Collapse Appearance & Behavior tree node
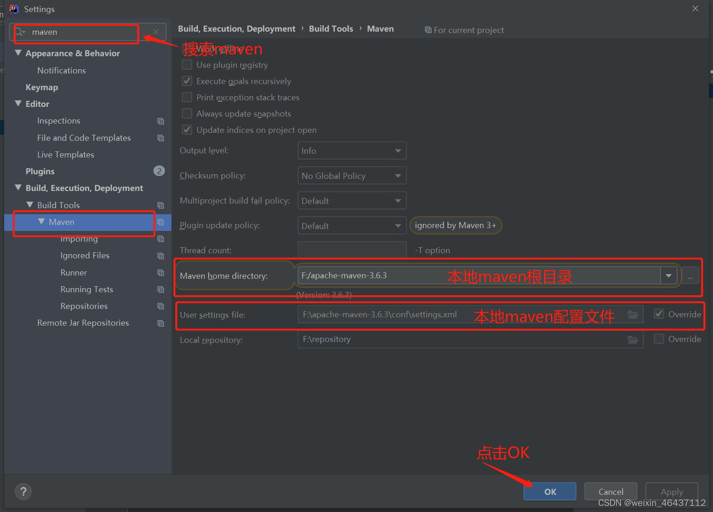This screenshot has height=512, width=713. [x=18, y=53]
